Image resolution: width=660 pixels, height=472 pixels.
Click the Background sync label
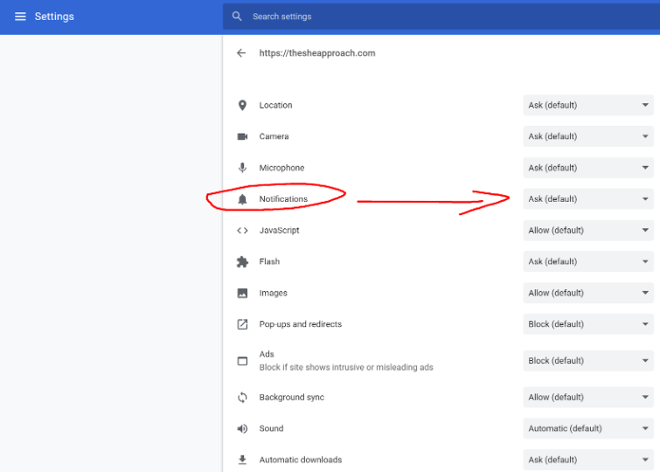(292, 397)
